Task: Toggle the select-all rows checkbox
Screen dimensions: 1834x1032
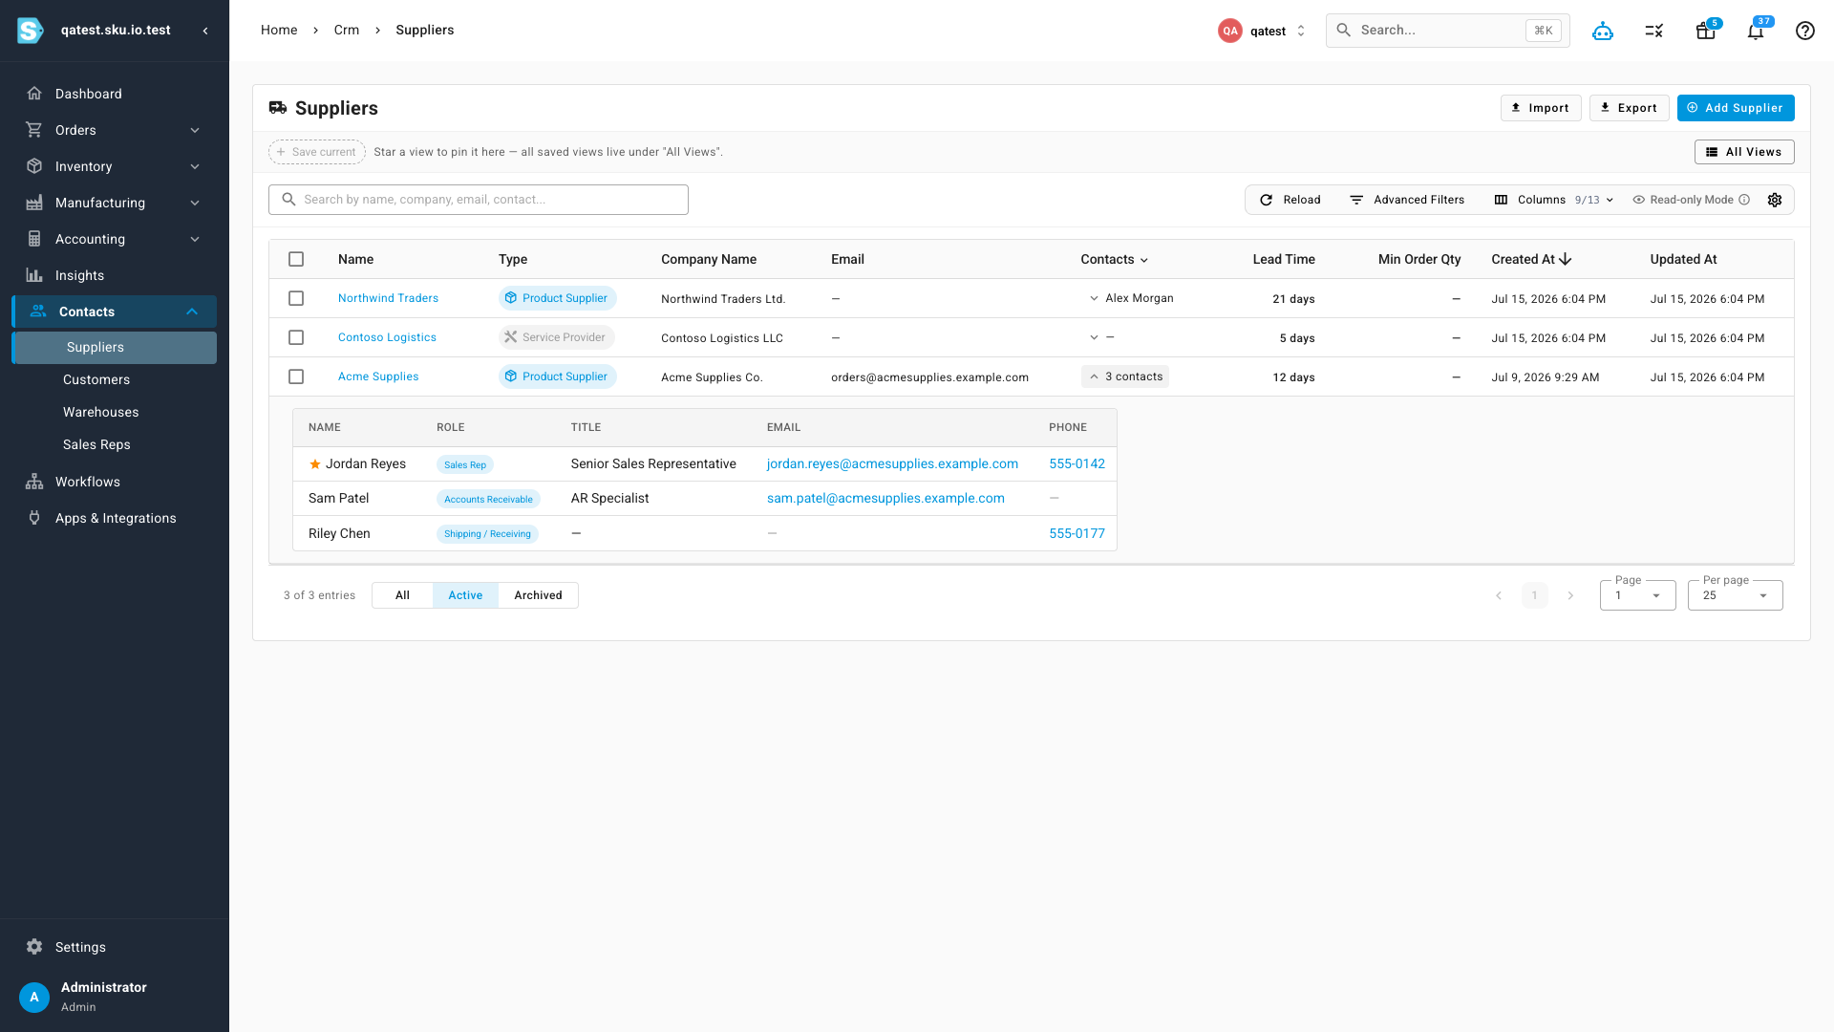Action: click(x=296, y=259)
